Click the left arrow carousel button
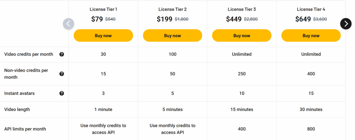Screen dimensions: 355x140 point(68,24)
